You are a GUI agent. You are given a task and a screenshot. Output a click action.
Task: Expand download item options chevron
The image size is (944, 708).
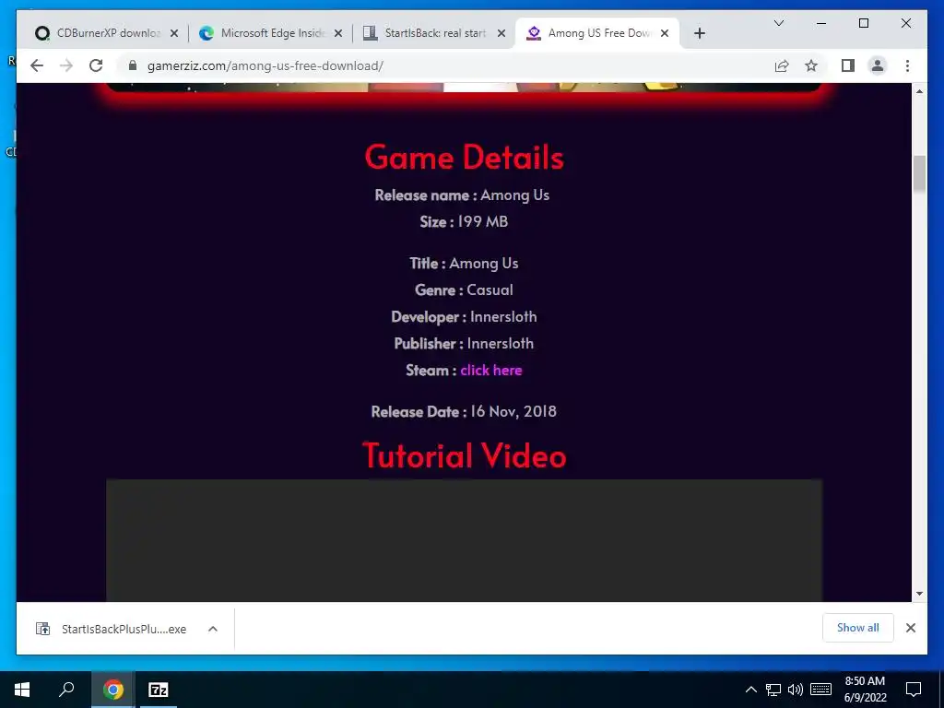point(213,629)
